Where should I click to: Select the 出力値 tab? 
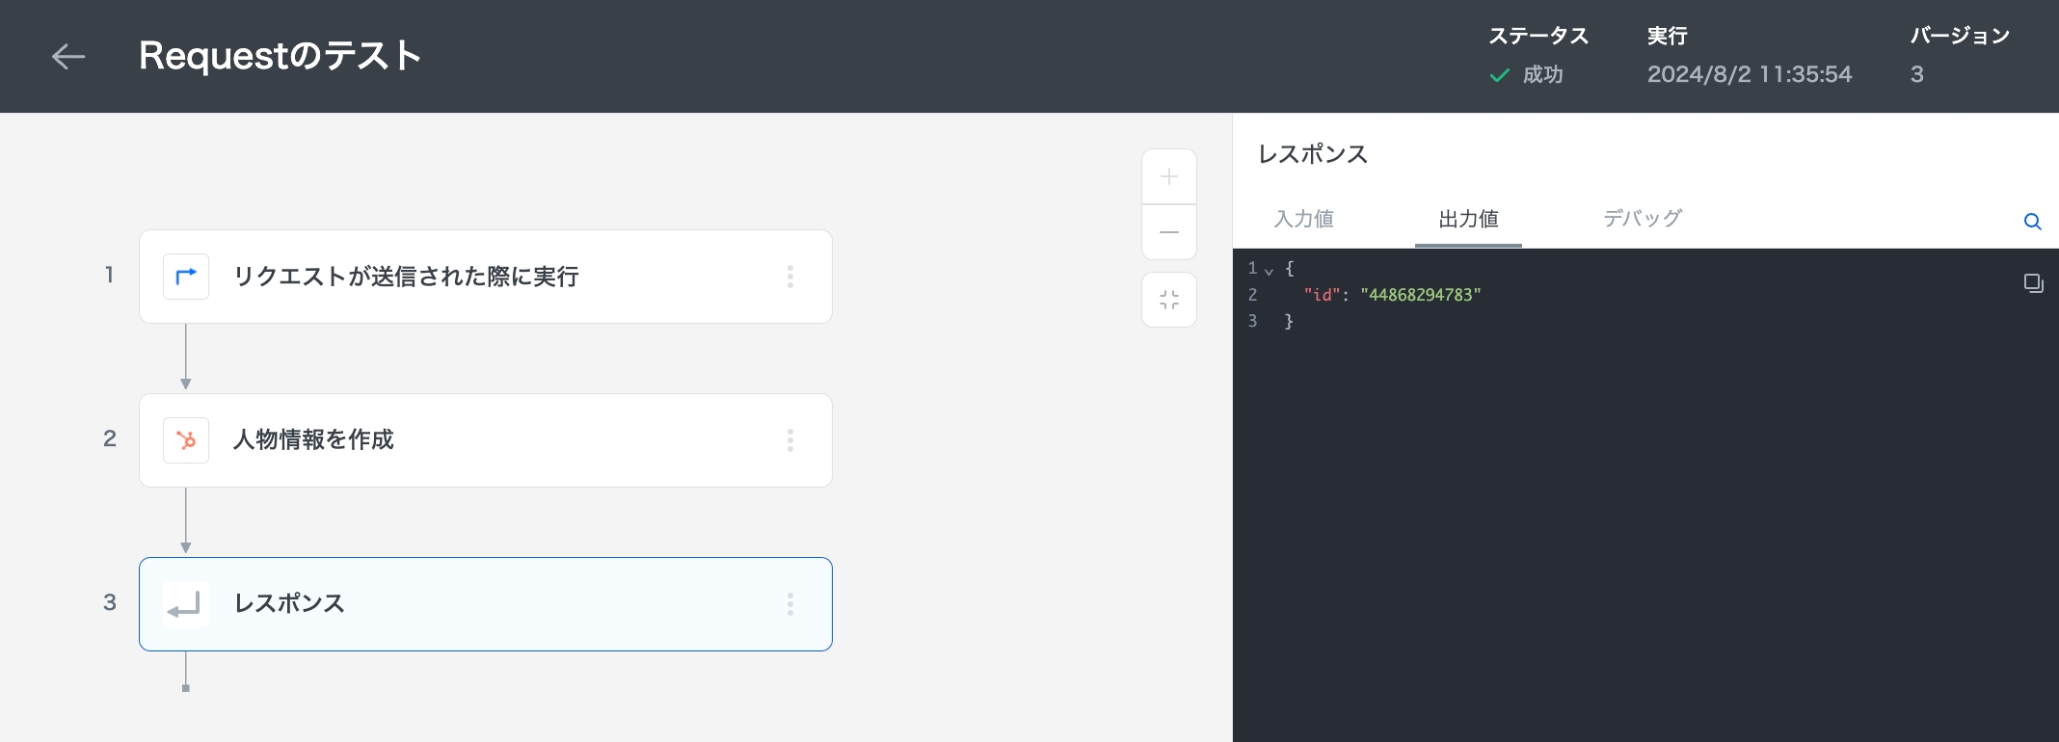tap(1468, 219)
